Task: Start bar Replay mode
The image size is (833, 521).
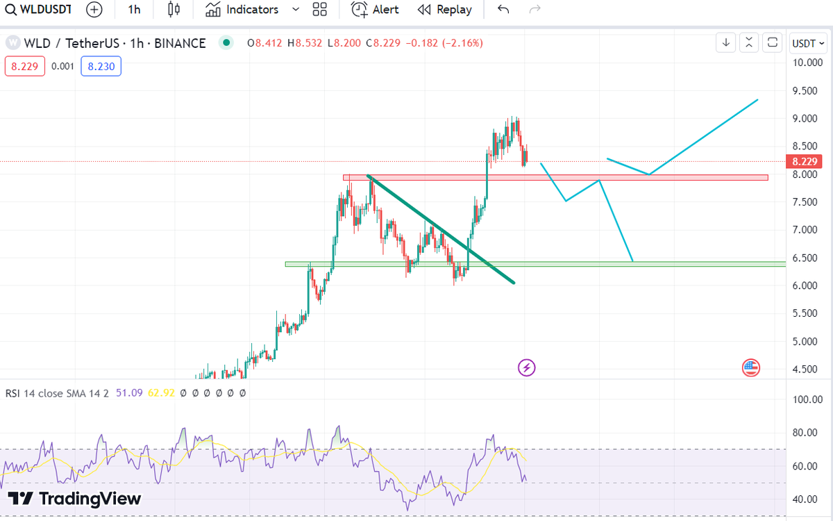Action: (x=444, y=10)
